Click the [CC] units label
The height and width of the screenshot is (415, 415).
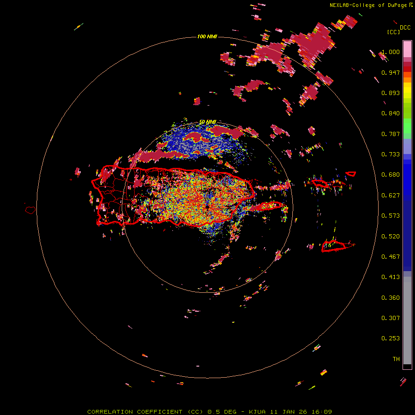tap(393, 32)
